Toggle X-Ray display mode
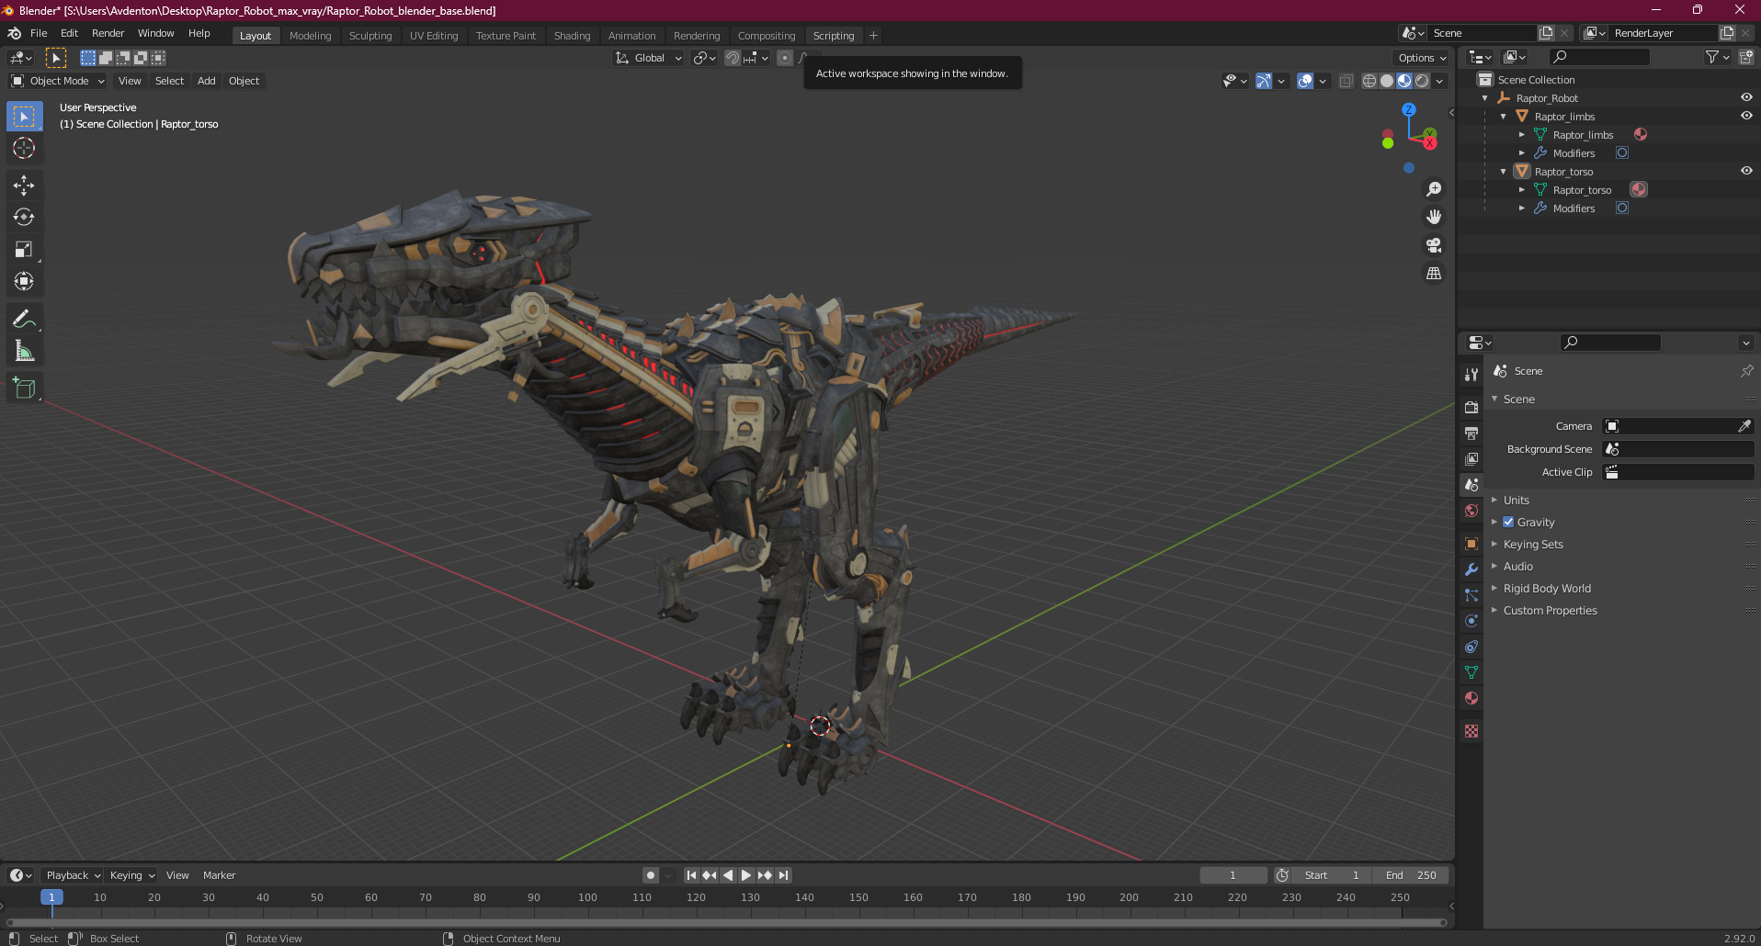This screenshot has height=946, width=1761. click(1346, 81)
